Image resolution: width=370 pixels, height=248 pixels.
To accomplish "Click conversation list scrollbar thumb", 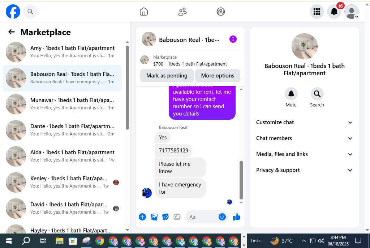I will tap(127, 88).
